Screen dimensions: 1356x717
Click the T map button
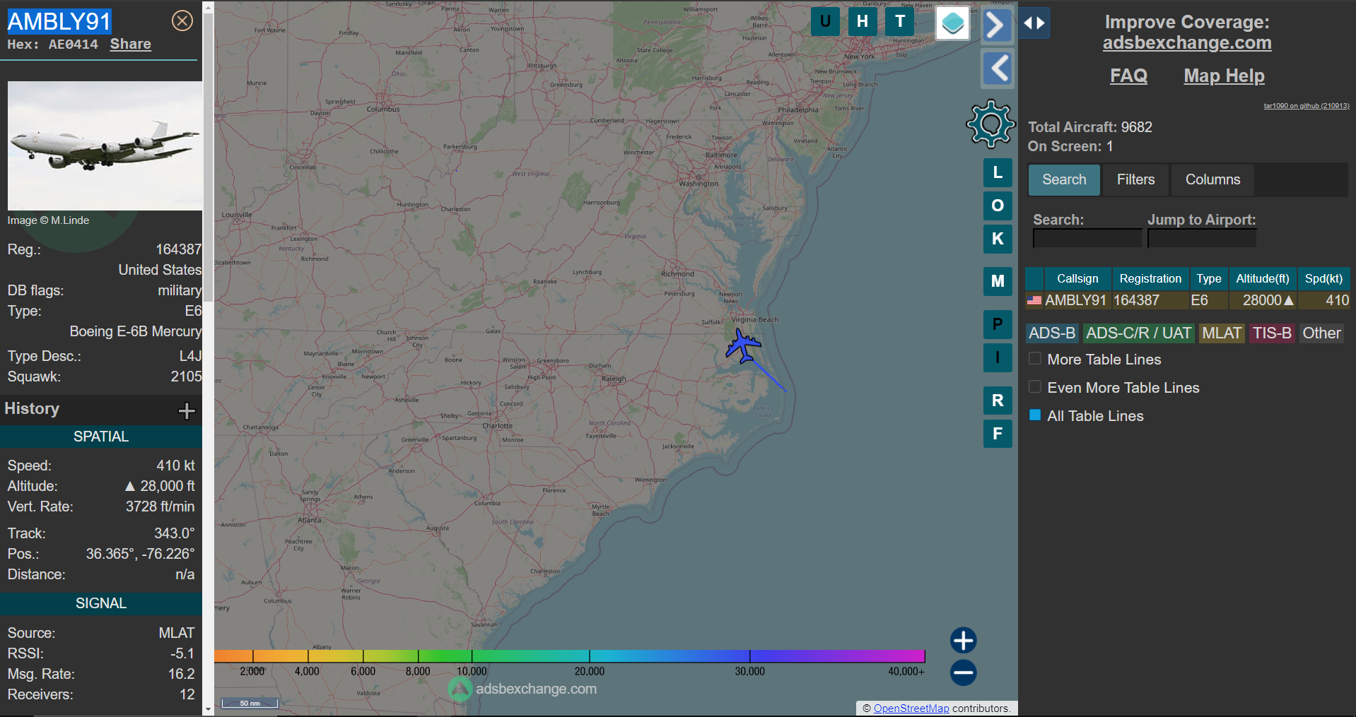900,21
